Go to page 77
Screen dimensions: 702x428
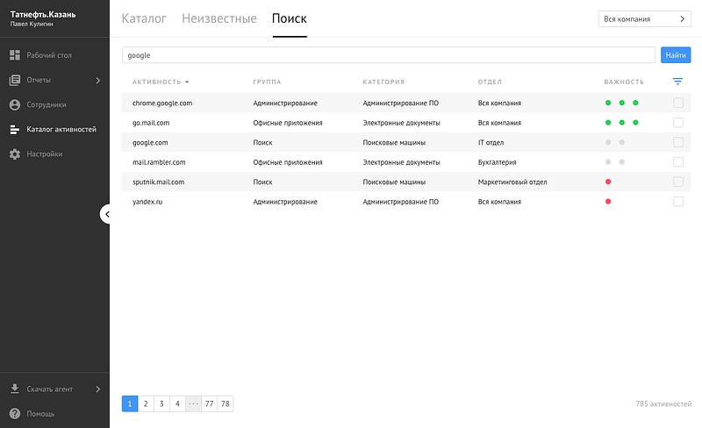coord(209,403)
